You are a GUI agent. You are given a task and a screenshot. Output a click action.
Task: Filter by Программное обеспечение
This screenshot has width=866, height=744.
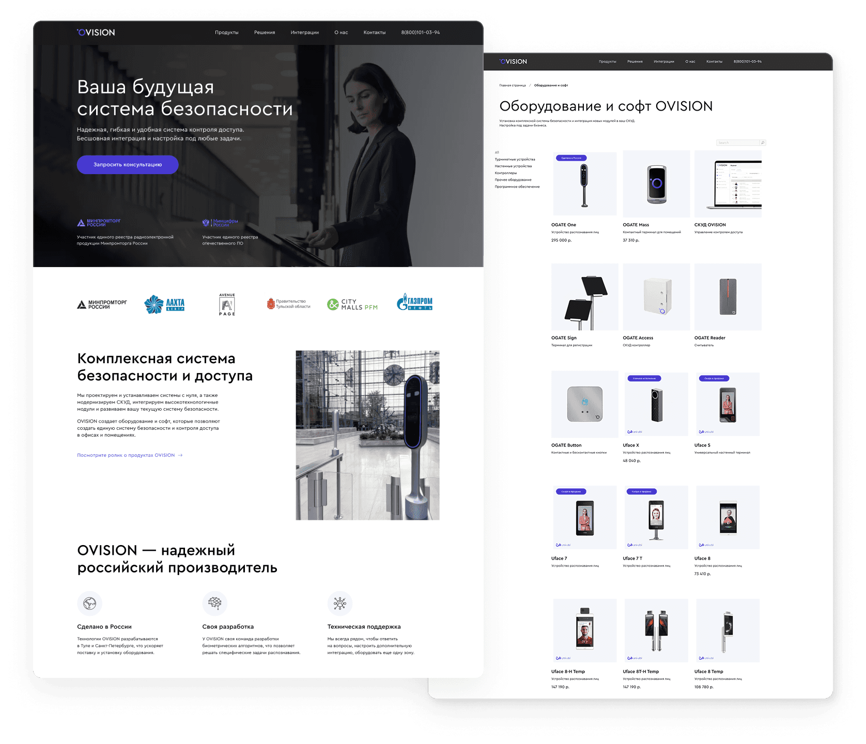(x=517, y=187)
